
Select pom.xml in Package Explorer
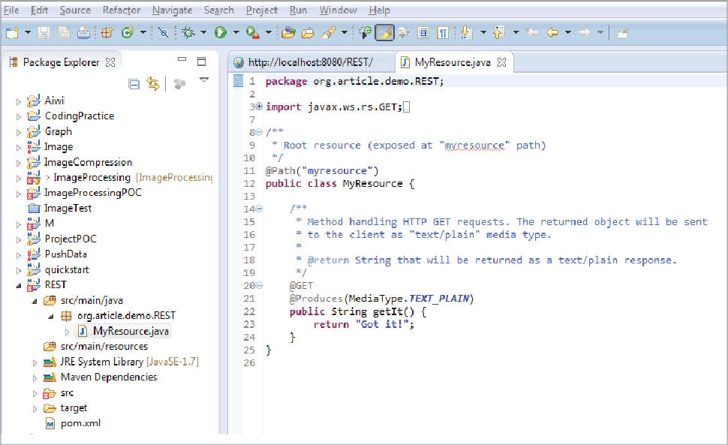click(82, 423)
